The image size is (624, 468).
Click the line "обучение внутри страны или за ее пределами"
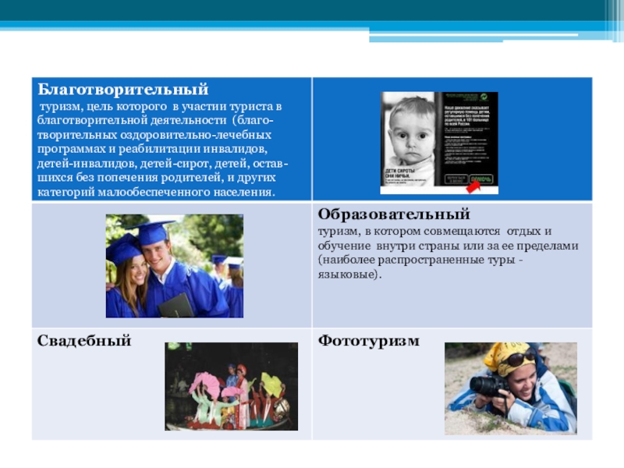pos(448,246)
